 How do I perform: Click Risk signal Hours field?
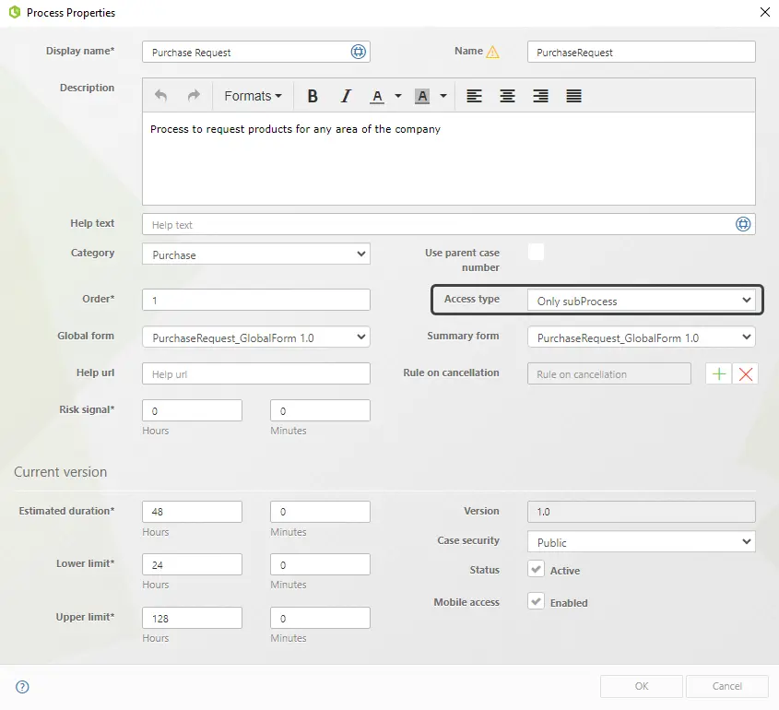click(192, 410)
